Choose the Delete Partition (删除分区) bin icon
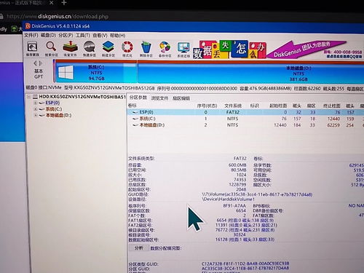Screen dimensions: 364x273 click(x=146, y=49)
